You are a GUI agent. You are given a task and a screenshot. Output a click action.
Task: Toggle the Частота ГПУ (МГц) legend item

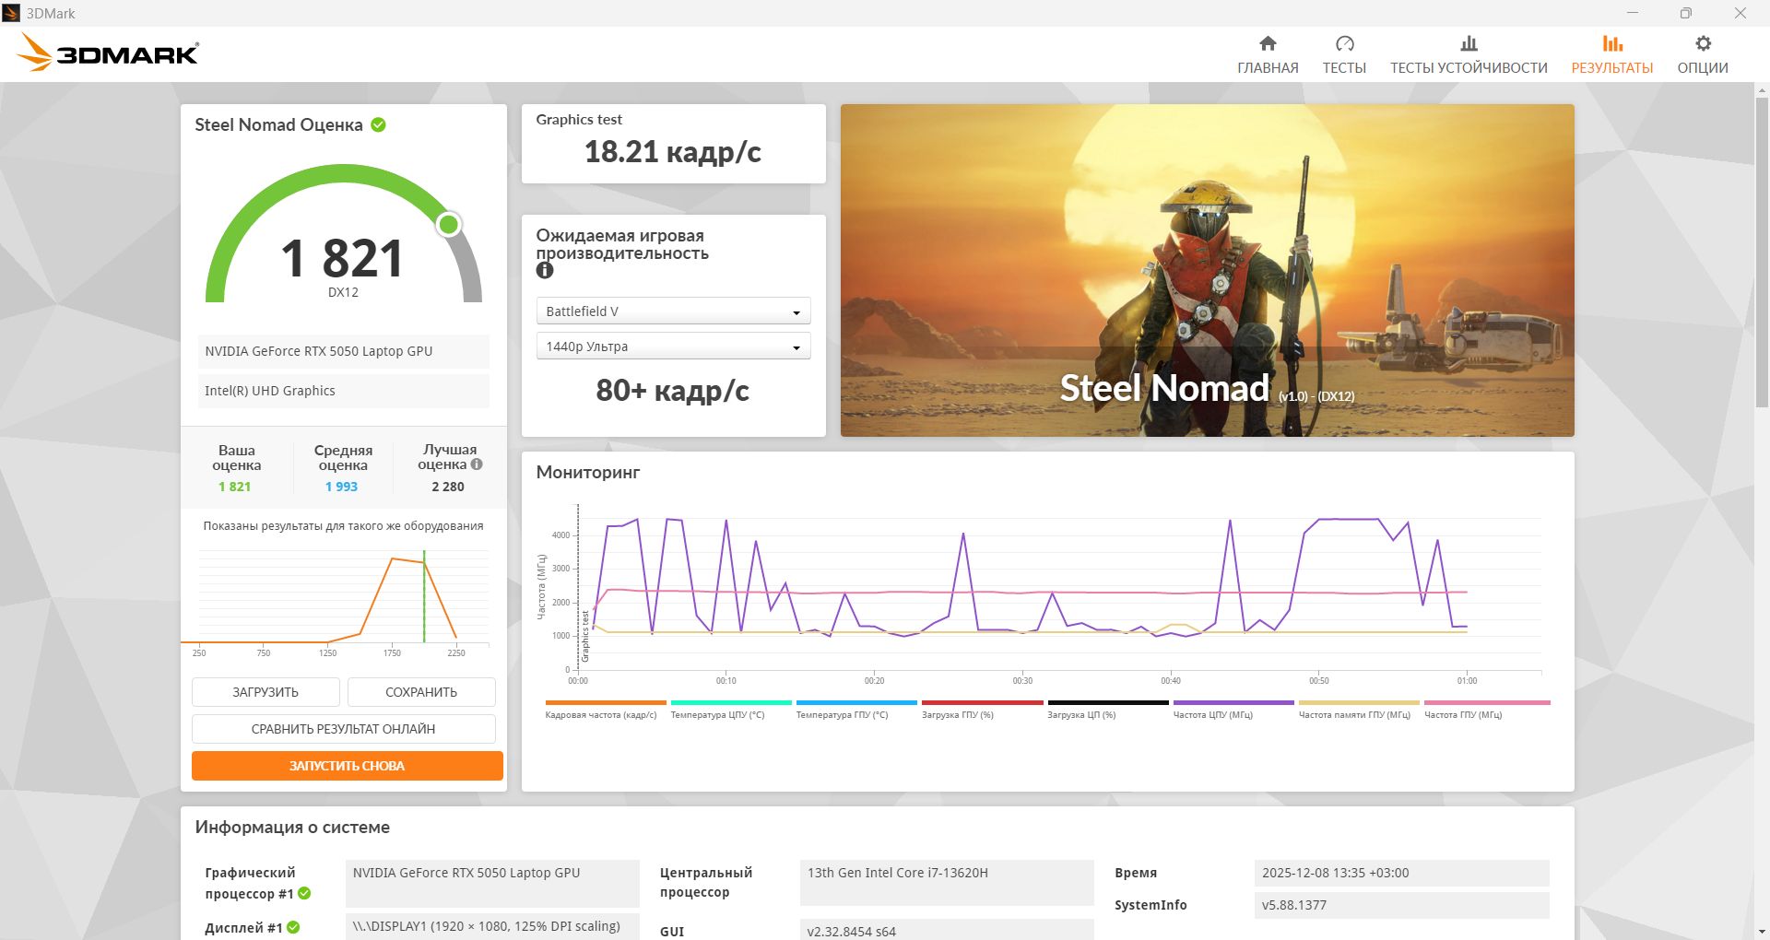pyautogui.click(x=1487, y=711)
